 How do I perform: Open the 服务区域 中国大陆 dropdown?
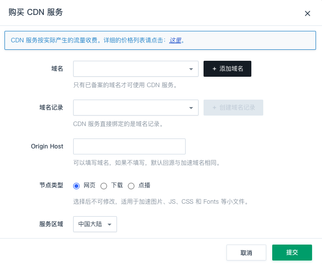(x=95, y=224)
